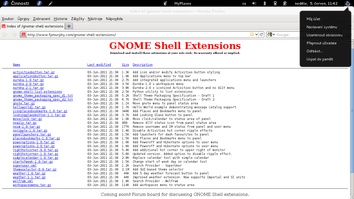Click the pen icon in the top panel
354x199 pixels.
point(51,3)
